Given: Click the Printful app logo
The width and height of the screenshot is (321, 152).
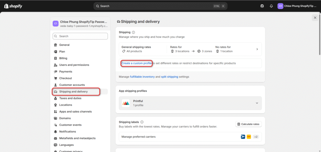Looking at the screenshot, I should pyautogui.click(x=126, y=103).
